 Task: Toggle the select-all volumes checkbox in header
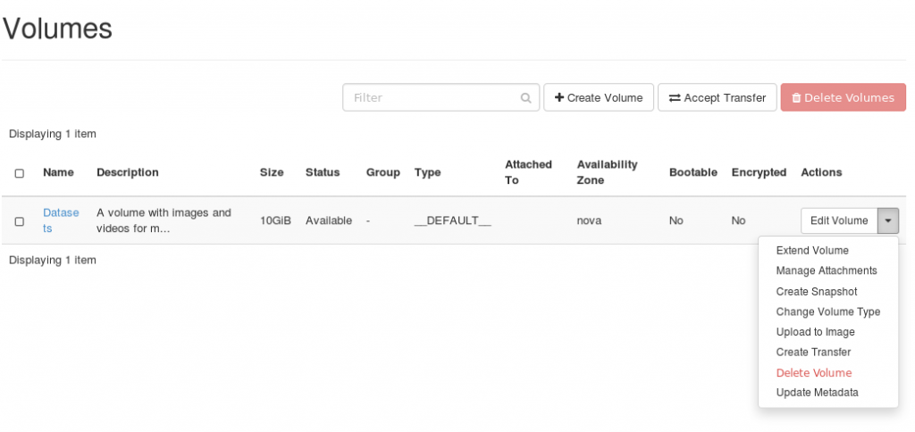point(20,173)
